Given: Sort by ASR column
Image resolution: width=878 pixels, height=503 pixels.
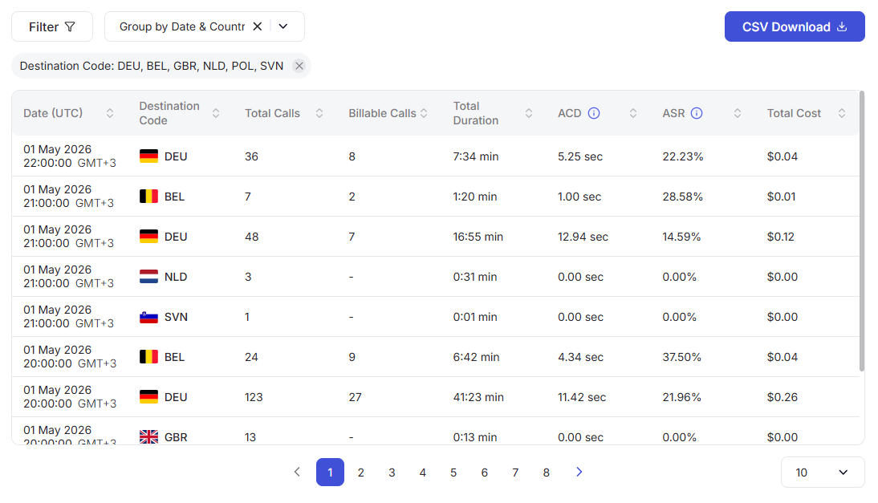Looking at the screenshot, I should click(x=738, y=113).
